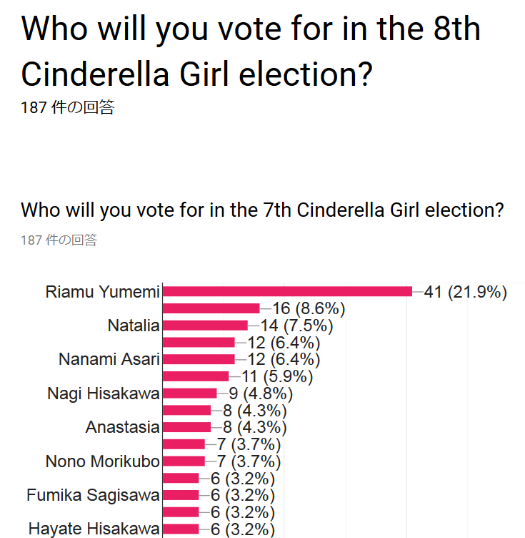525x538 pixels.
Task: Click the Anastasia bar
Action: tap(186, 427)
